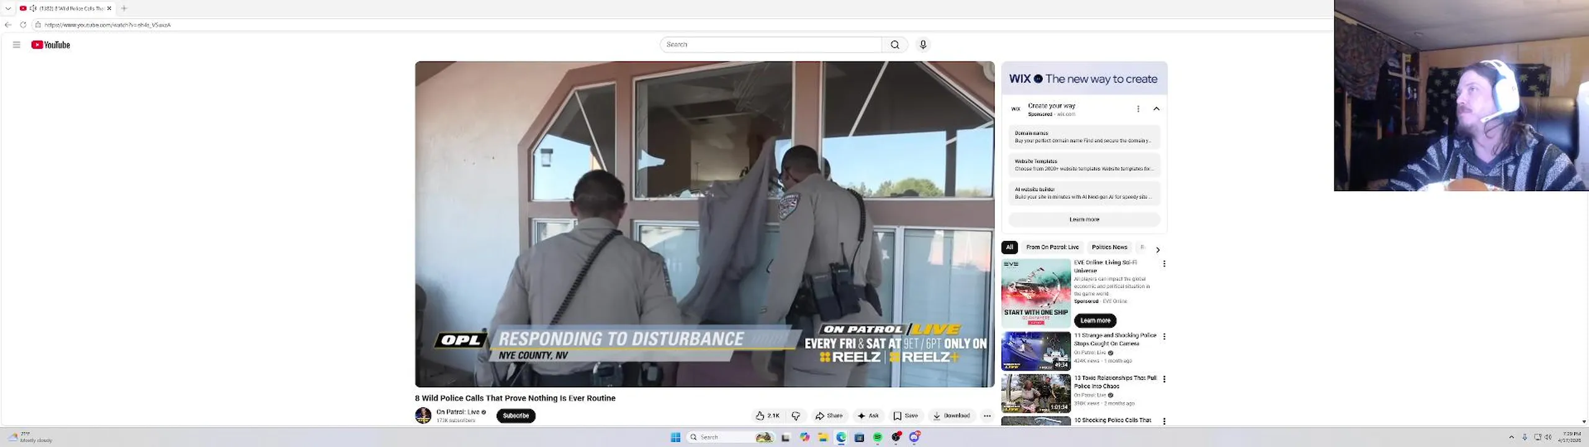Open Discord from the taskbar
1589x447 pixels.
coord(914,437)
